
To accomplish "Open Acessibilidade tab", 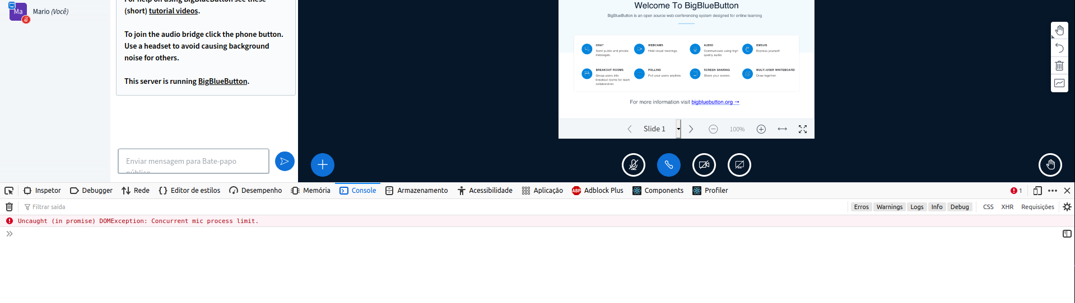I will click(x=485, y=191).
